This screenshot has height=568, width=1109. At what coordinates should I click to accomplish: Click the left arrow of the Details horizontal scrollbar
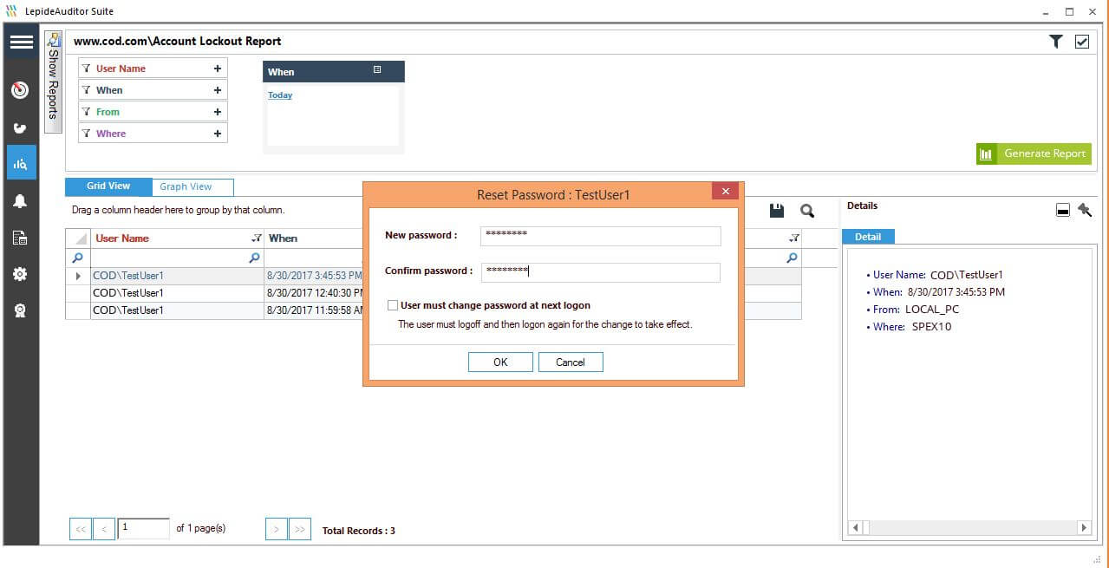pyautogui.click(x=856, y=527)
